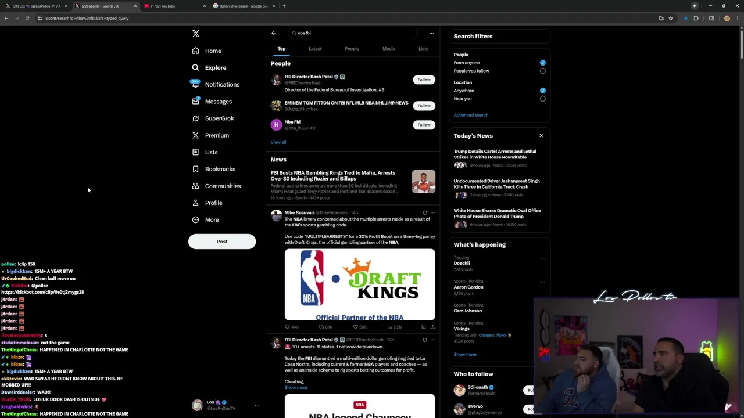Open more options for Doechii trend
Image resolution: width=744 pixels, height=418 pixels.
(x=543, y=258)
